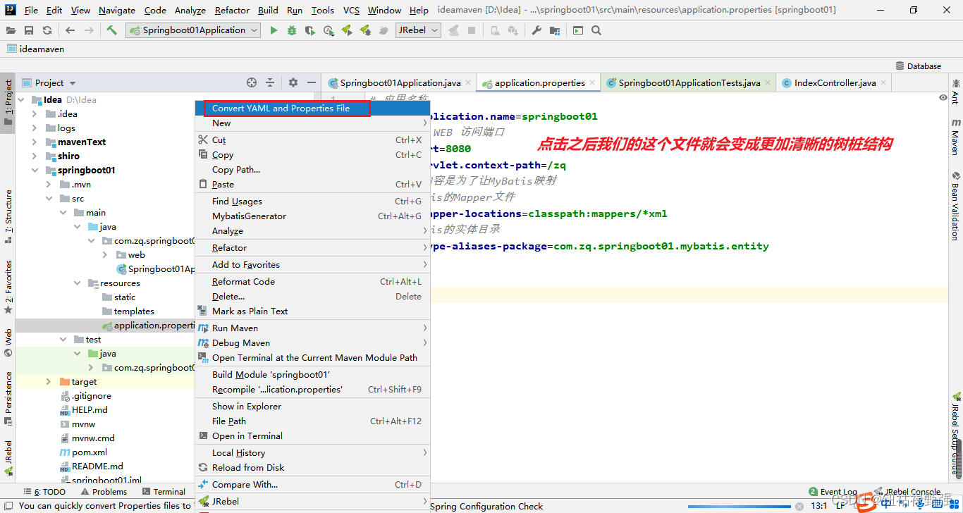Run Springboot01Application with the green play icon

274,30
